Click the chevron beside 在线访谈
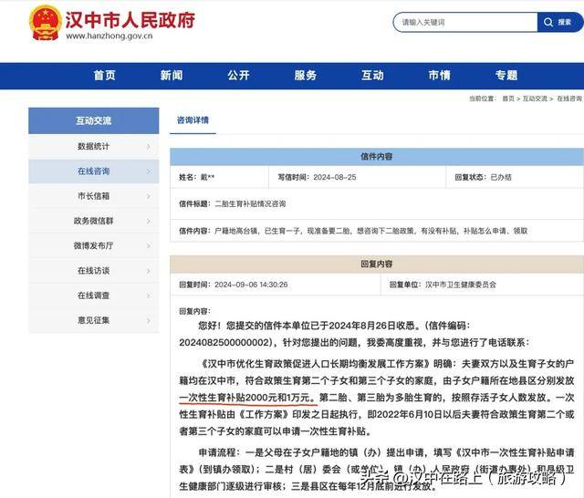Screen dimensions: 584x498 [149, 271]
